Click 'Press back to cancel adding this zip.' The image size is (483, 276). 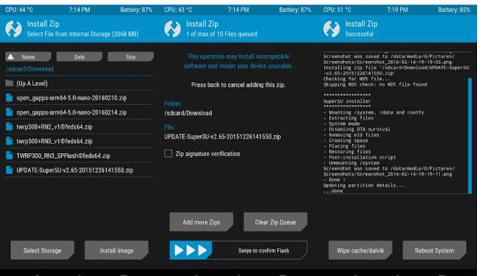pos(238,84)
